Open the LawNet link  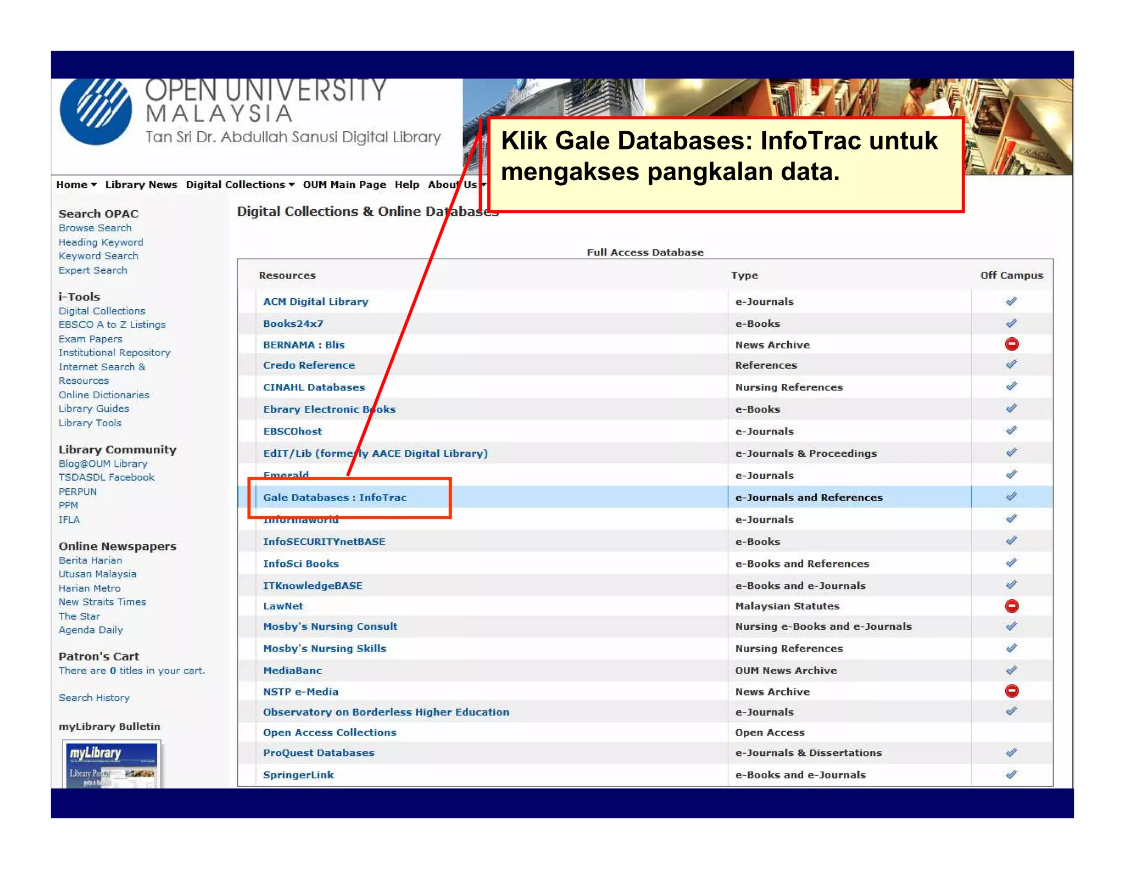coord(283,606)
